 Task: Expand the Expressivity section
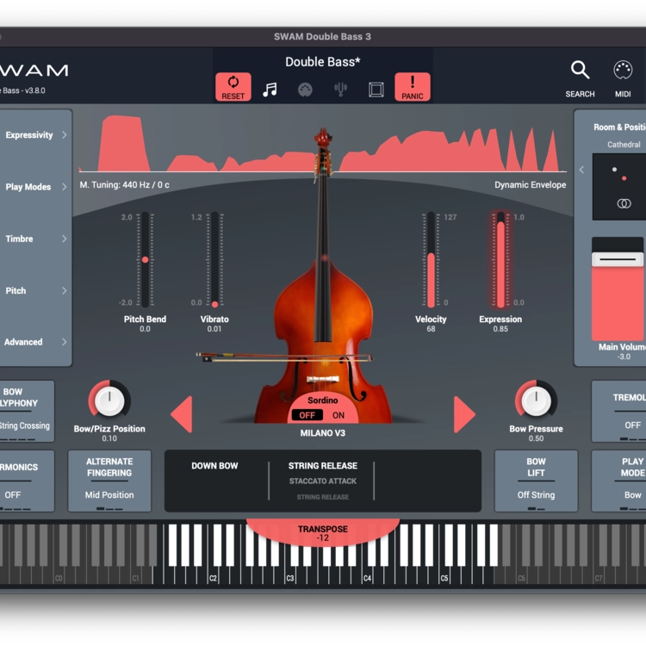[35, 135]
